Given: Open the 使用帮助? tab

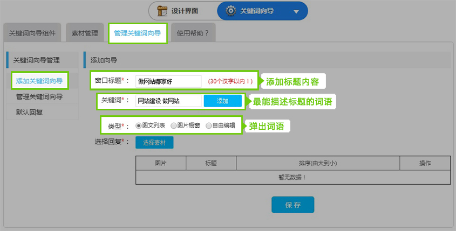Looking at the screenshot, I should pyautogui.click(x=193, y=33).
